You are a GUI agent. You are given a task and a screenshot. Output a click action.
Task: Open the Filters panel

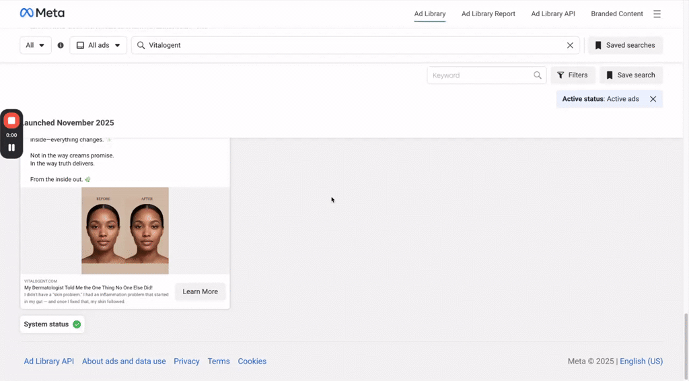click(x=573, y=75)
